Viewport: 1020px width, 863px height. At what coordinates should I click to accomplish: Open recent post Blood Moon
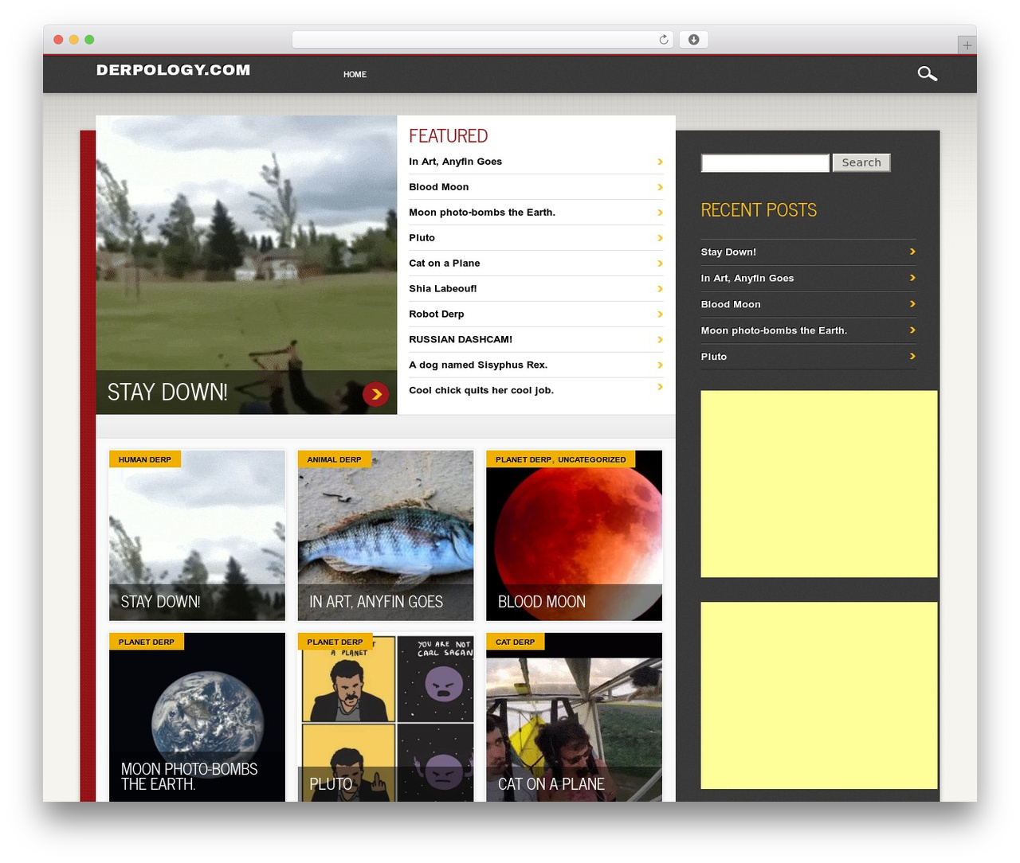pos(730,305)
